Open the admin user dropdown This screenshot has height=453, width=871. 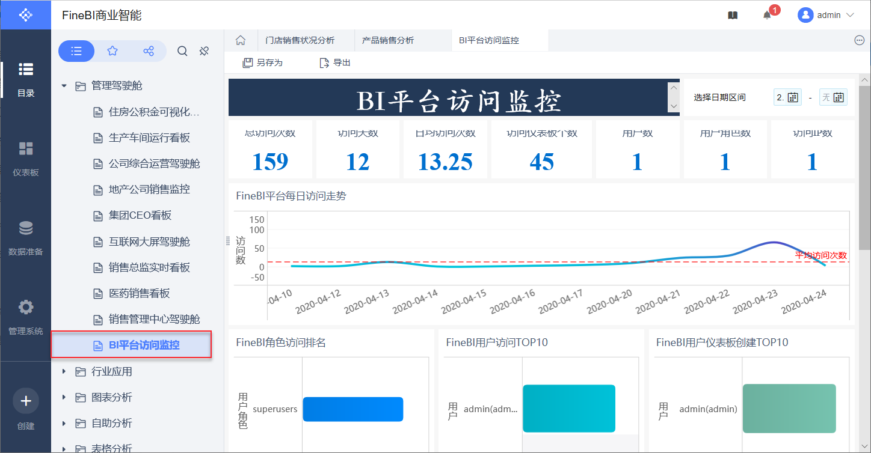click(x=825, y=16)
